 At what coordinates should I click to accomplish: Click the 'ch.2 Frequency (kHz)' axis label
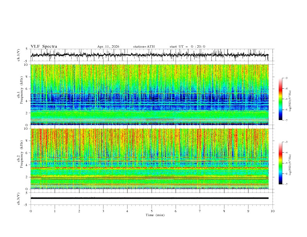(20, 154)
